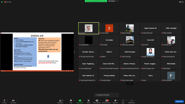The height and width of the screenshot is (104, 185).
Task: Start recording with the Record button
Action: (88, 101)
